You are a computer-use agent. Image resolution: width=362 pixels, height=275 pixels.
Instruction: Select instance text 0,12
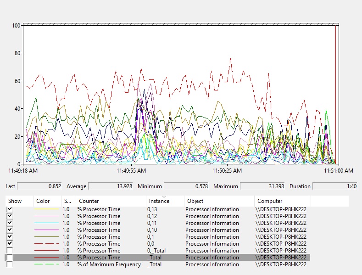[152, 216]
